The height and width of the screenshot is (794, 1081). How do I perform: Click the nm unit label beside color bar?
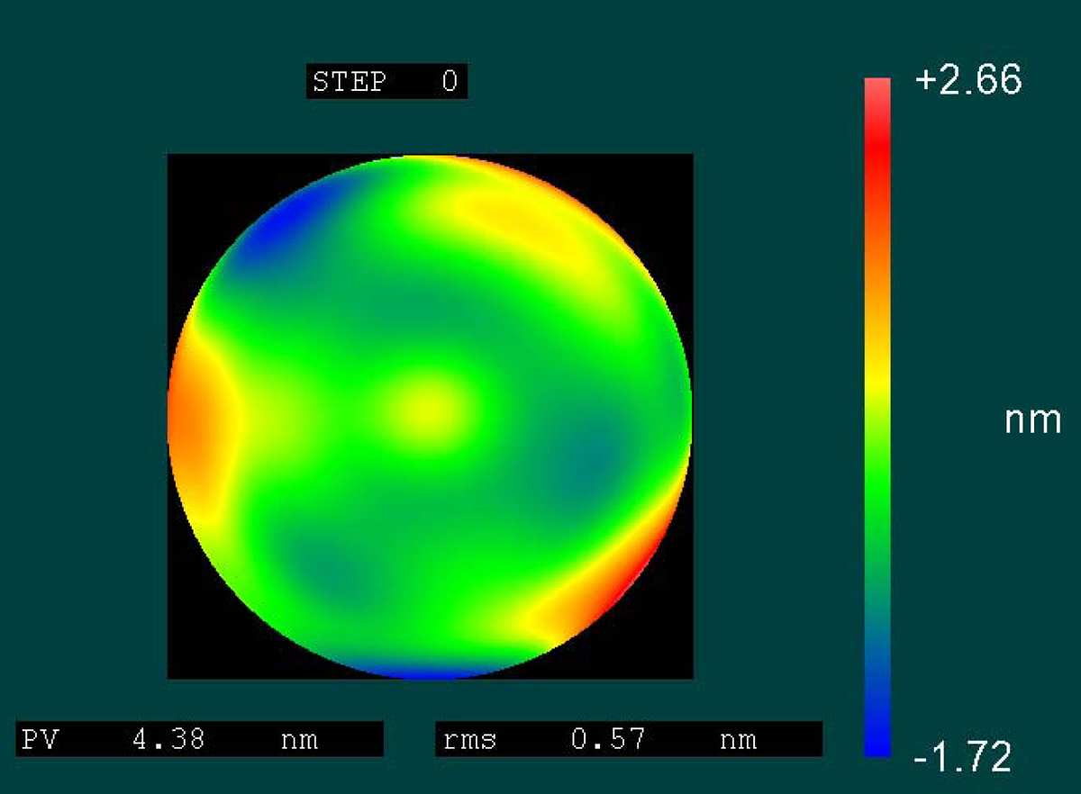coord(1032,420)
